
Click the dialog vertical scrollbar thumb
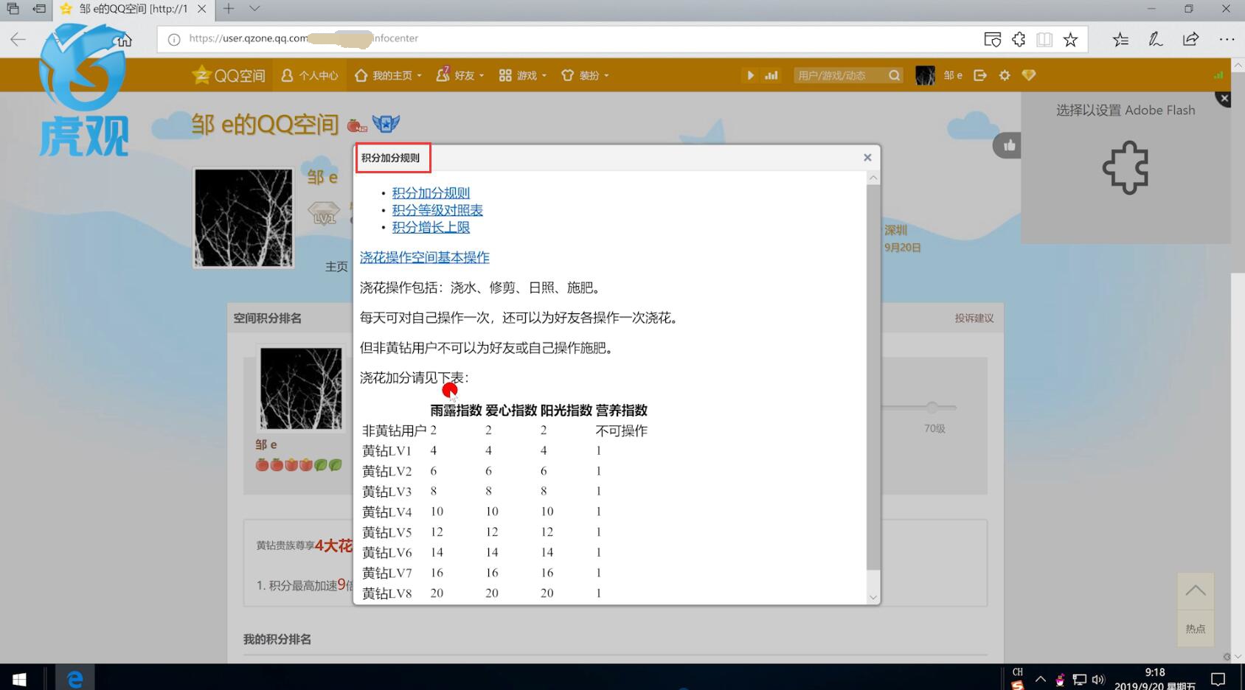pos(873,377)
